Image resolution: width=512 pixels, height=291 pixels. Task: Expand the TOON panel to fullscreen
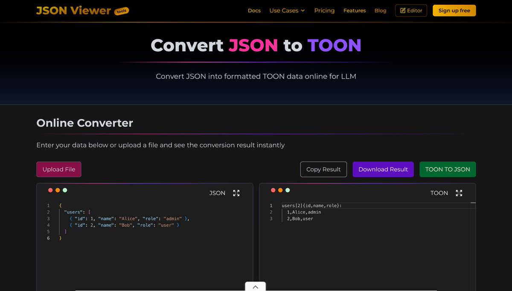[x=459, y=193]
